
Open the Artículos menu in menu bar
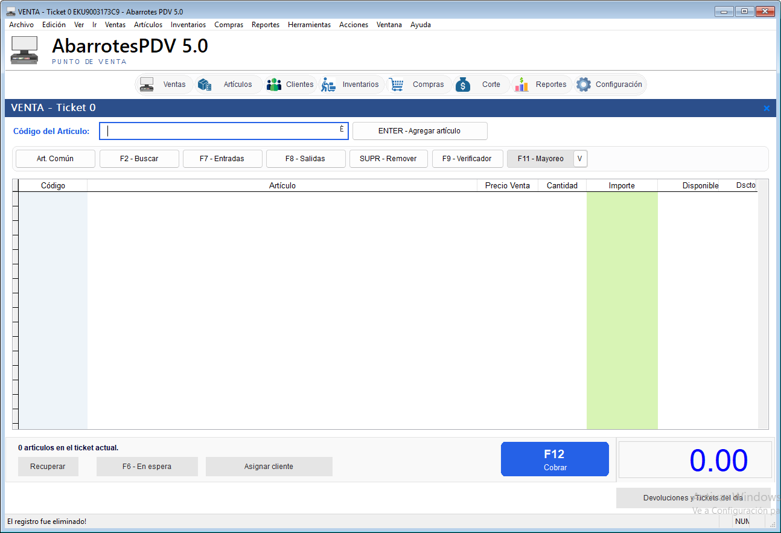[148, 25]
